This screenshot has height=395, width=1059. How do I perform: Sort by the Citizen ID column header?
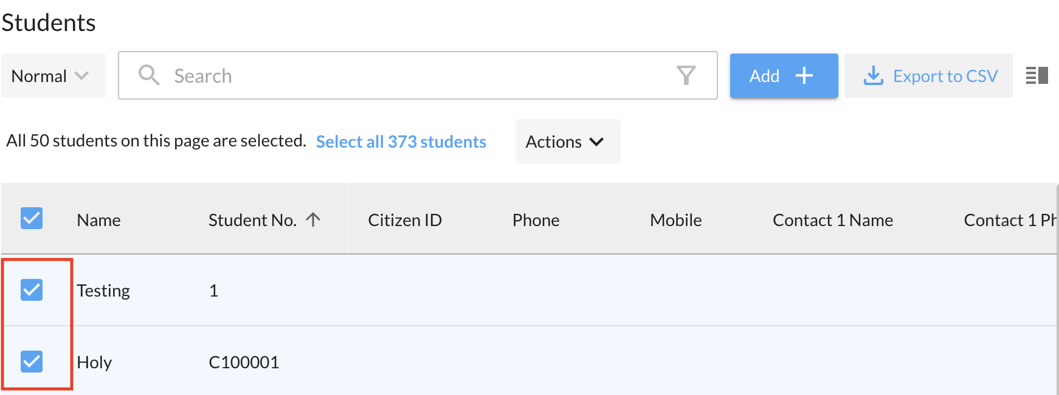(404, 220)
